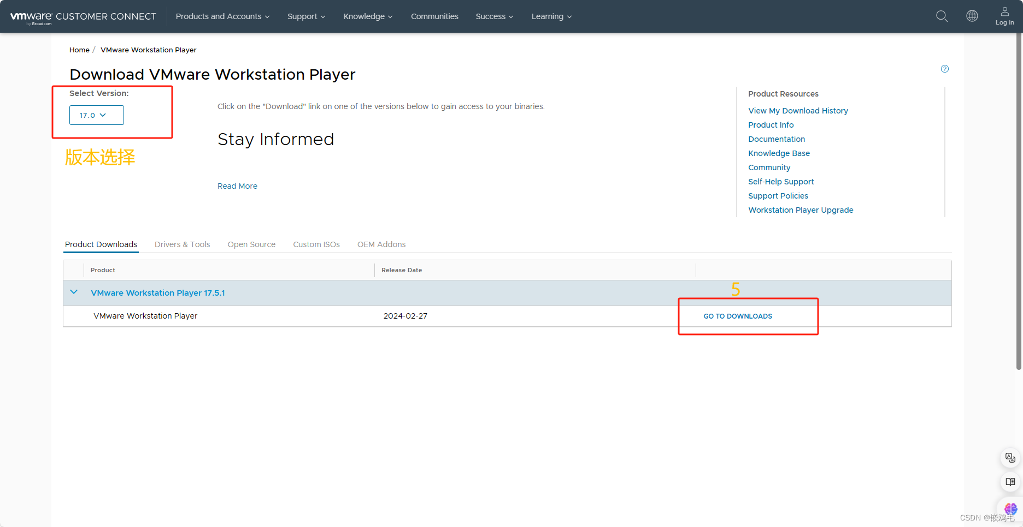Image resolution: width=1023 pixels, height=527 pixels.
Task: Open the Workstation Player Upgrade link
Action: (x=801, y=210)
